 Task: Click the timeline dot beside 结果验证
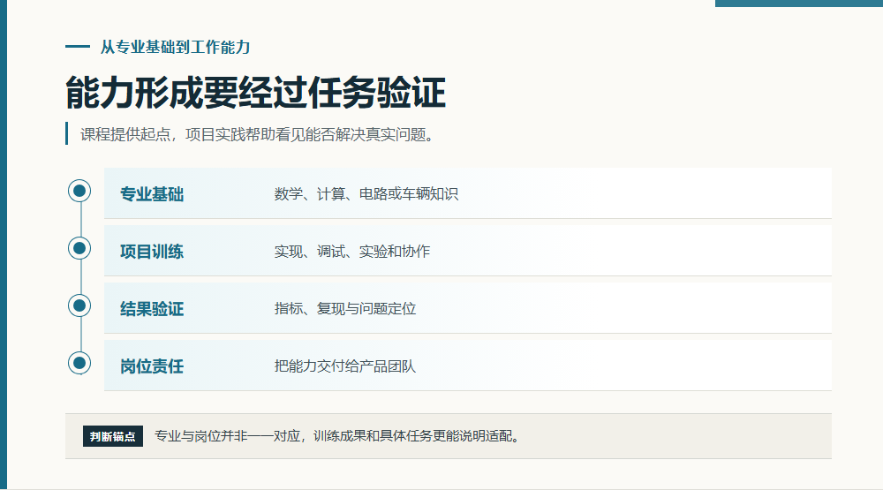click(79, 305)
